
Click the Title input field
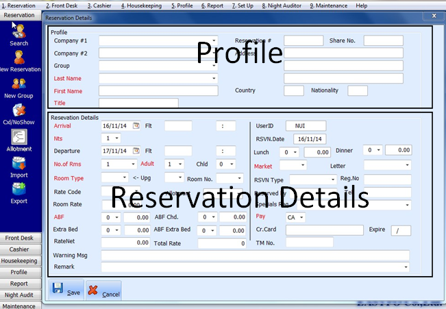tap(138, 103)
